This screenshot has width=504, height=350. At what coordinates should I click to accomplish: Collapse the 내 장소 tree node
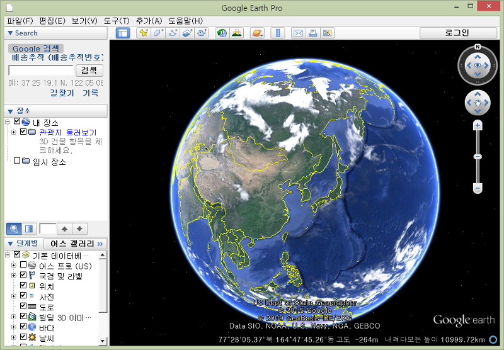pos(8,121)
